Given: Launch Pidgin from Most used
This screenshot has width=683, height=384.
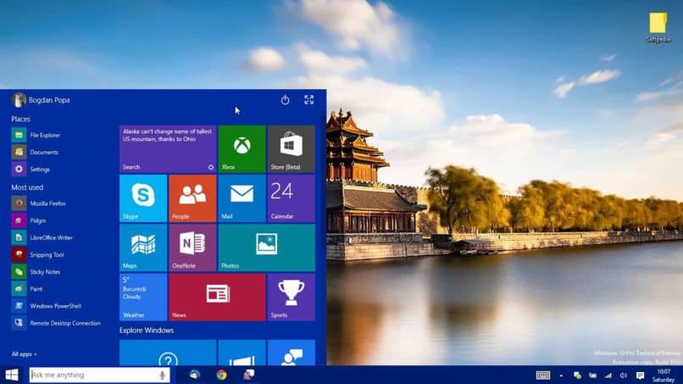Looking at the screenshot, I should pyautogui.click(x=29, y=220).
